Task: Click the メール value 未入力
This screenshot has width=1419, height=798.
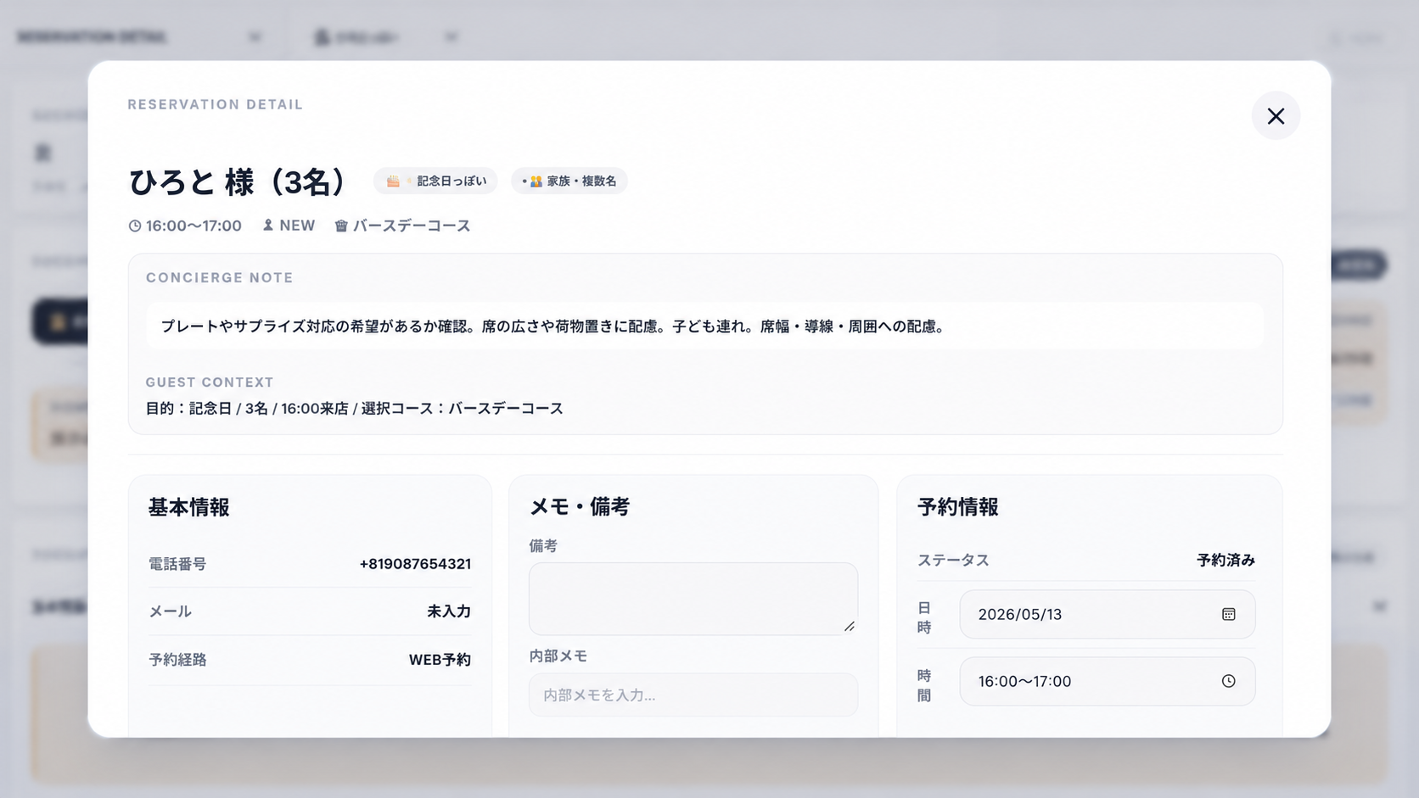Action: click(x=449, y=611)
